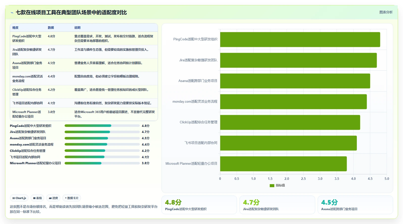Click the dashboard title text
This screenshot has height=224, width=403.
71,13
